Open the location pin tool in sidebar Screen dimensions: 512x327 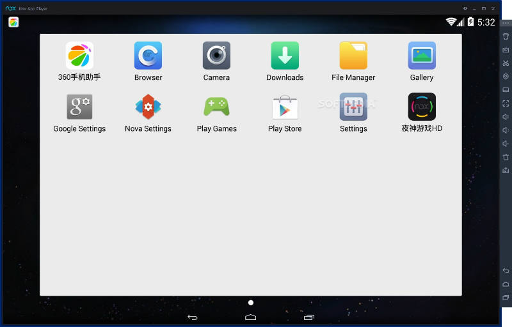506,77
